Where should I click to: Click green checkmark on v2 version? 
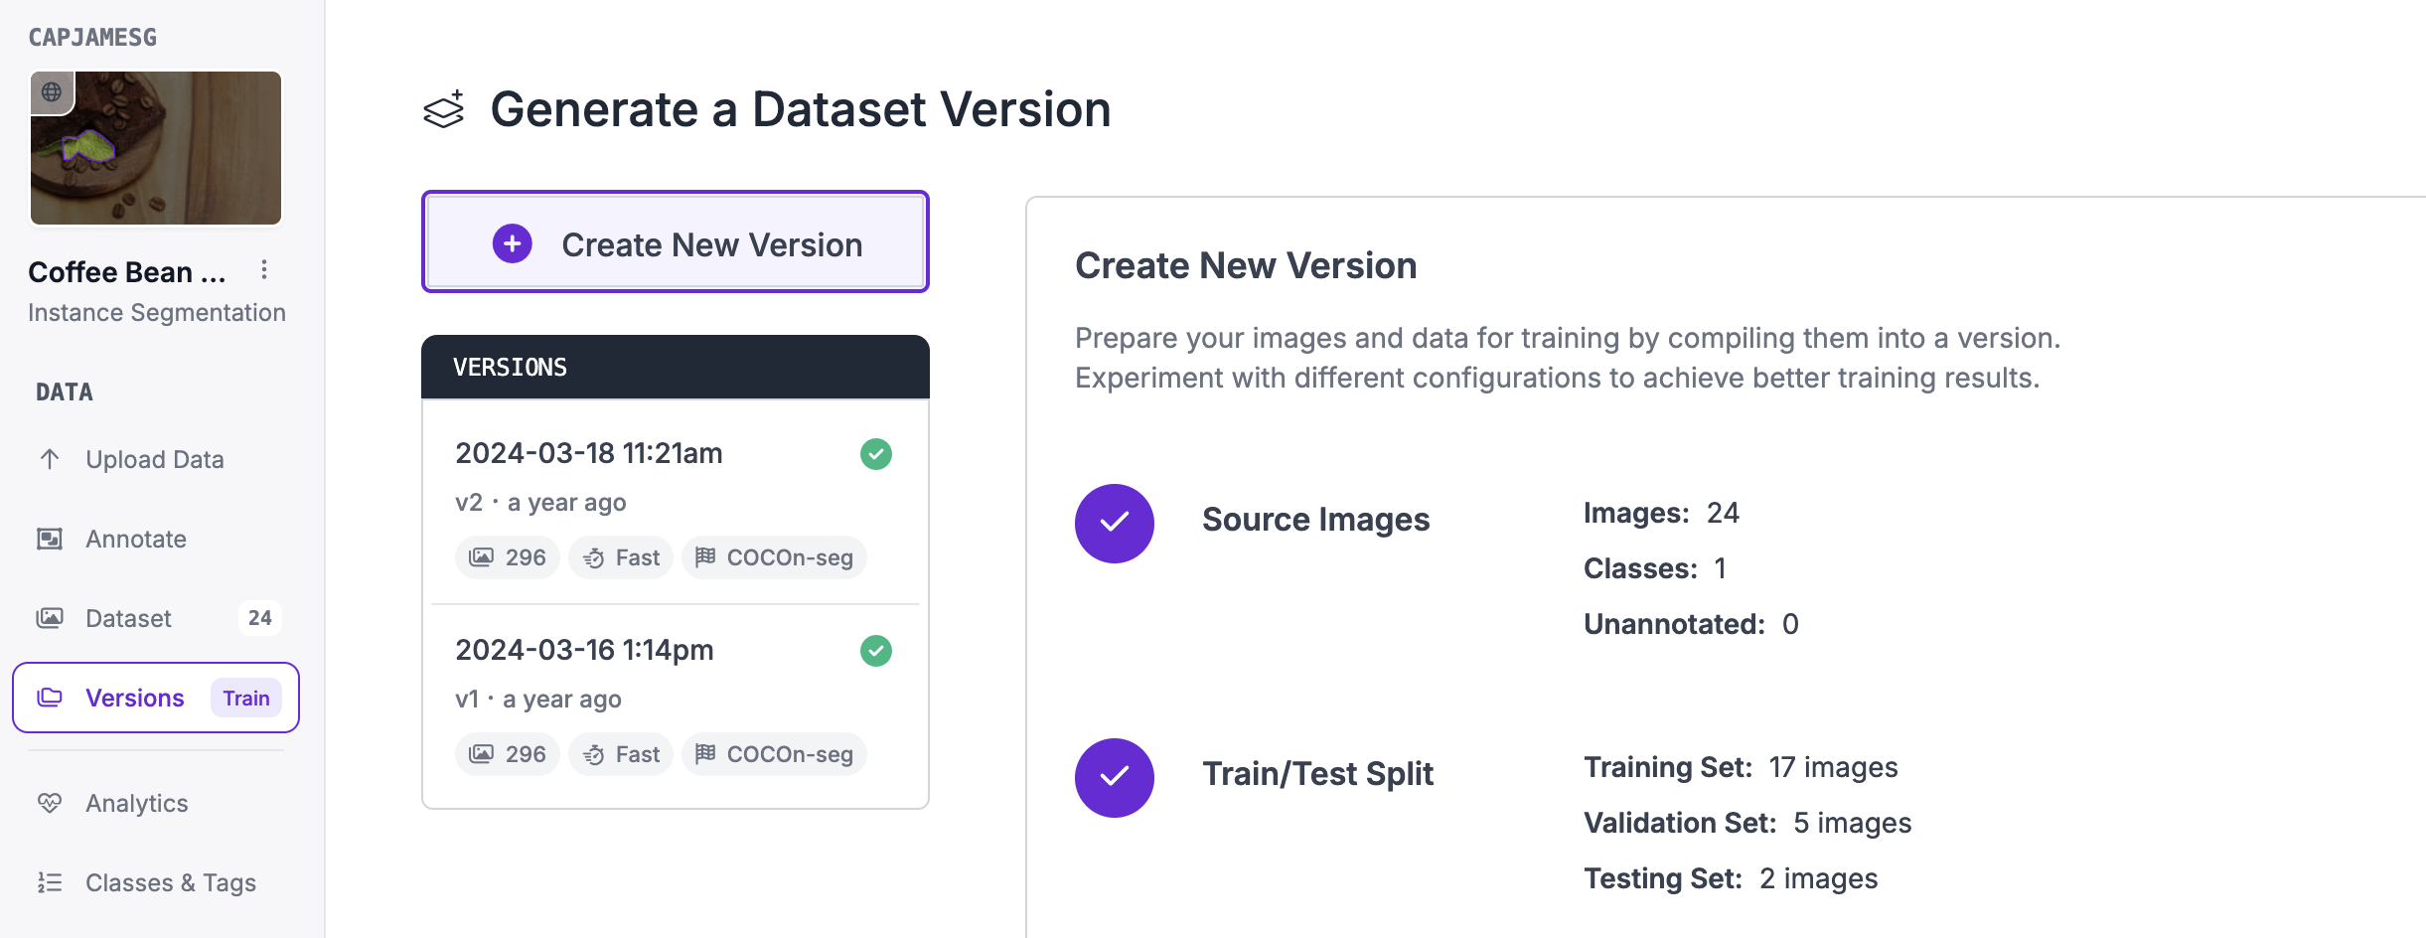[876, 454]
